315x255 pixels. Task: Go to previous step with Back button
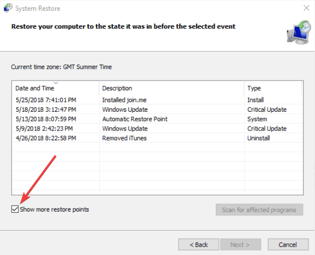[x=198, y=245]
